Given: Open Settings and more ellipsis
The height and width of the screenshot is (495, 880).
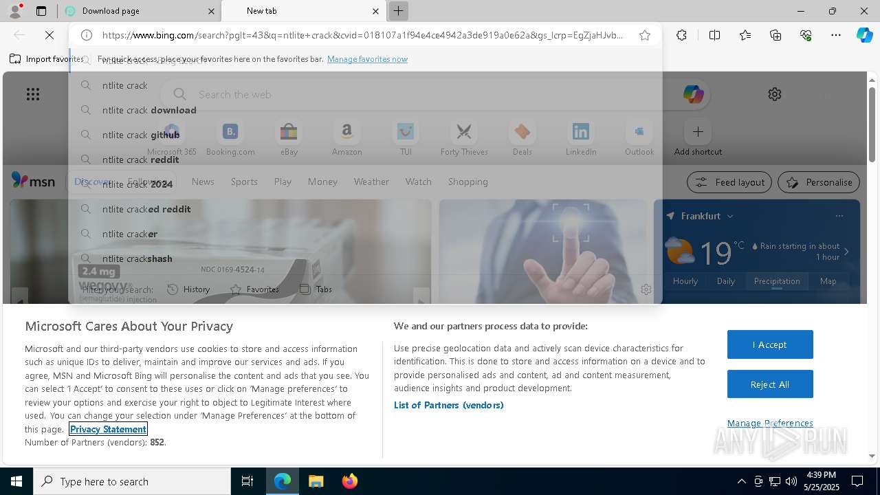Looking at the screenshot, I should coord(836,35).
